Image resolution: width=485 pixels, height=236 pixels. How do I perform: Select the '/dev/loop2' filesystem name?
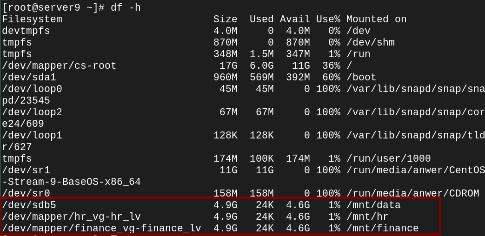[32, 112]
